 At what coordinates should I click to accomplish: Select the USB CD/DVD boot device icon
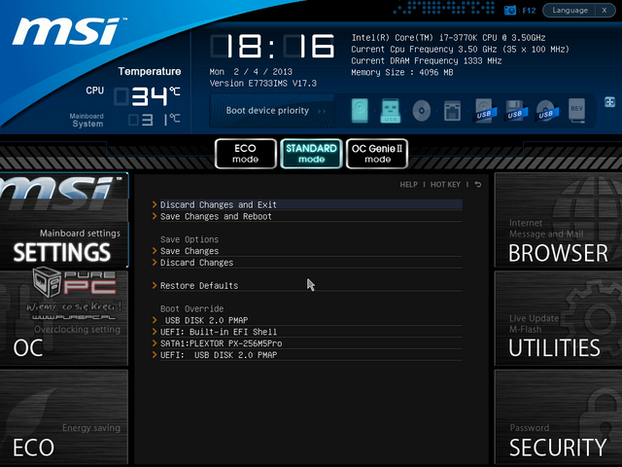tap(546, 110)
